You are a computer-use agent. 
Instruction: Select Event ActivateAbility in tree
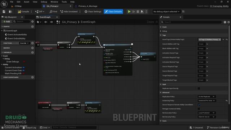17,35
